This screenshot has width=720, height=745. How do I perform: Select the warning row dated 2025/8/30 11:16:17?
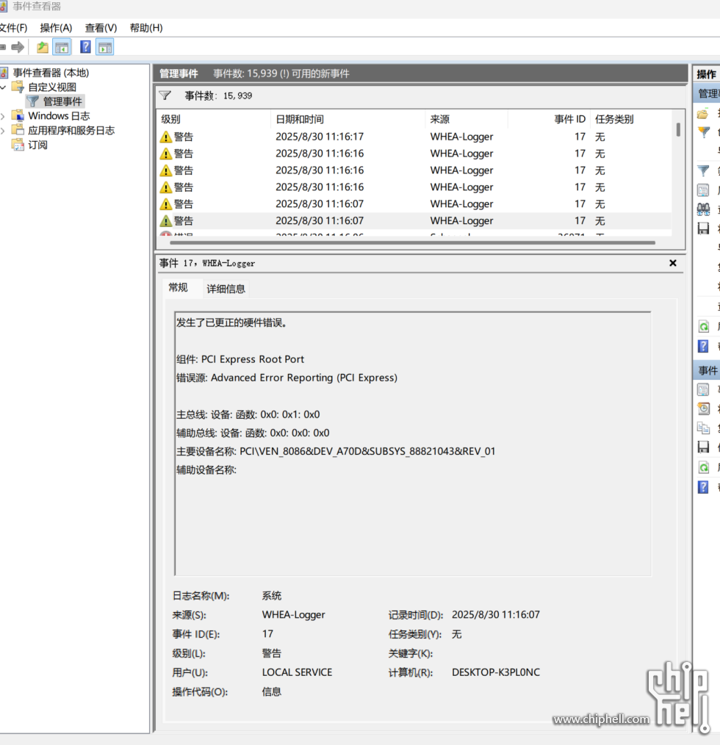[x=414, y=137]
